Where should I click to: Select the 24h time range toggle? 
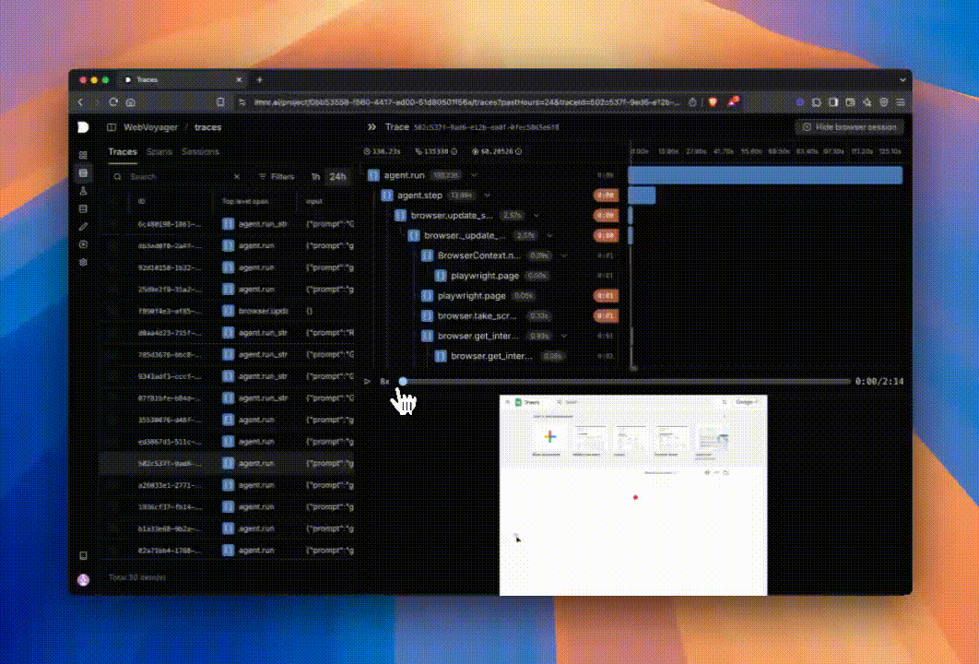point(337,176)
